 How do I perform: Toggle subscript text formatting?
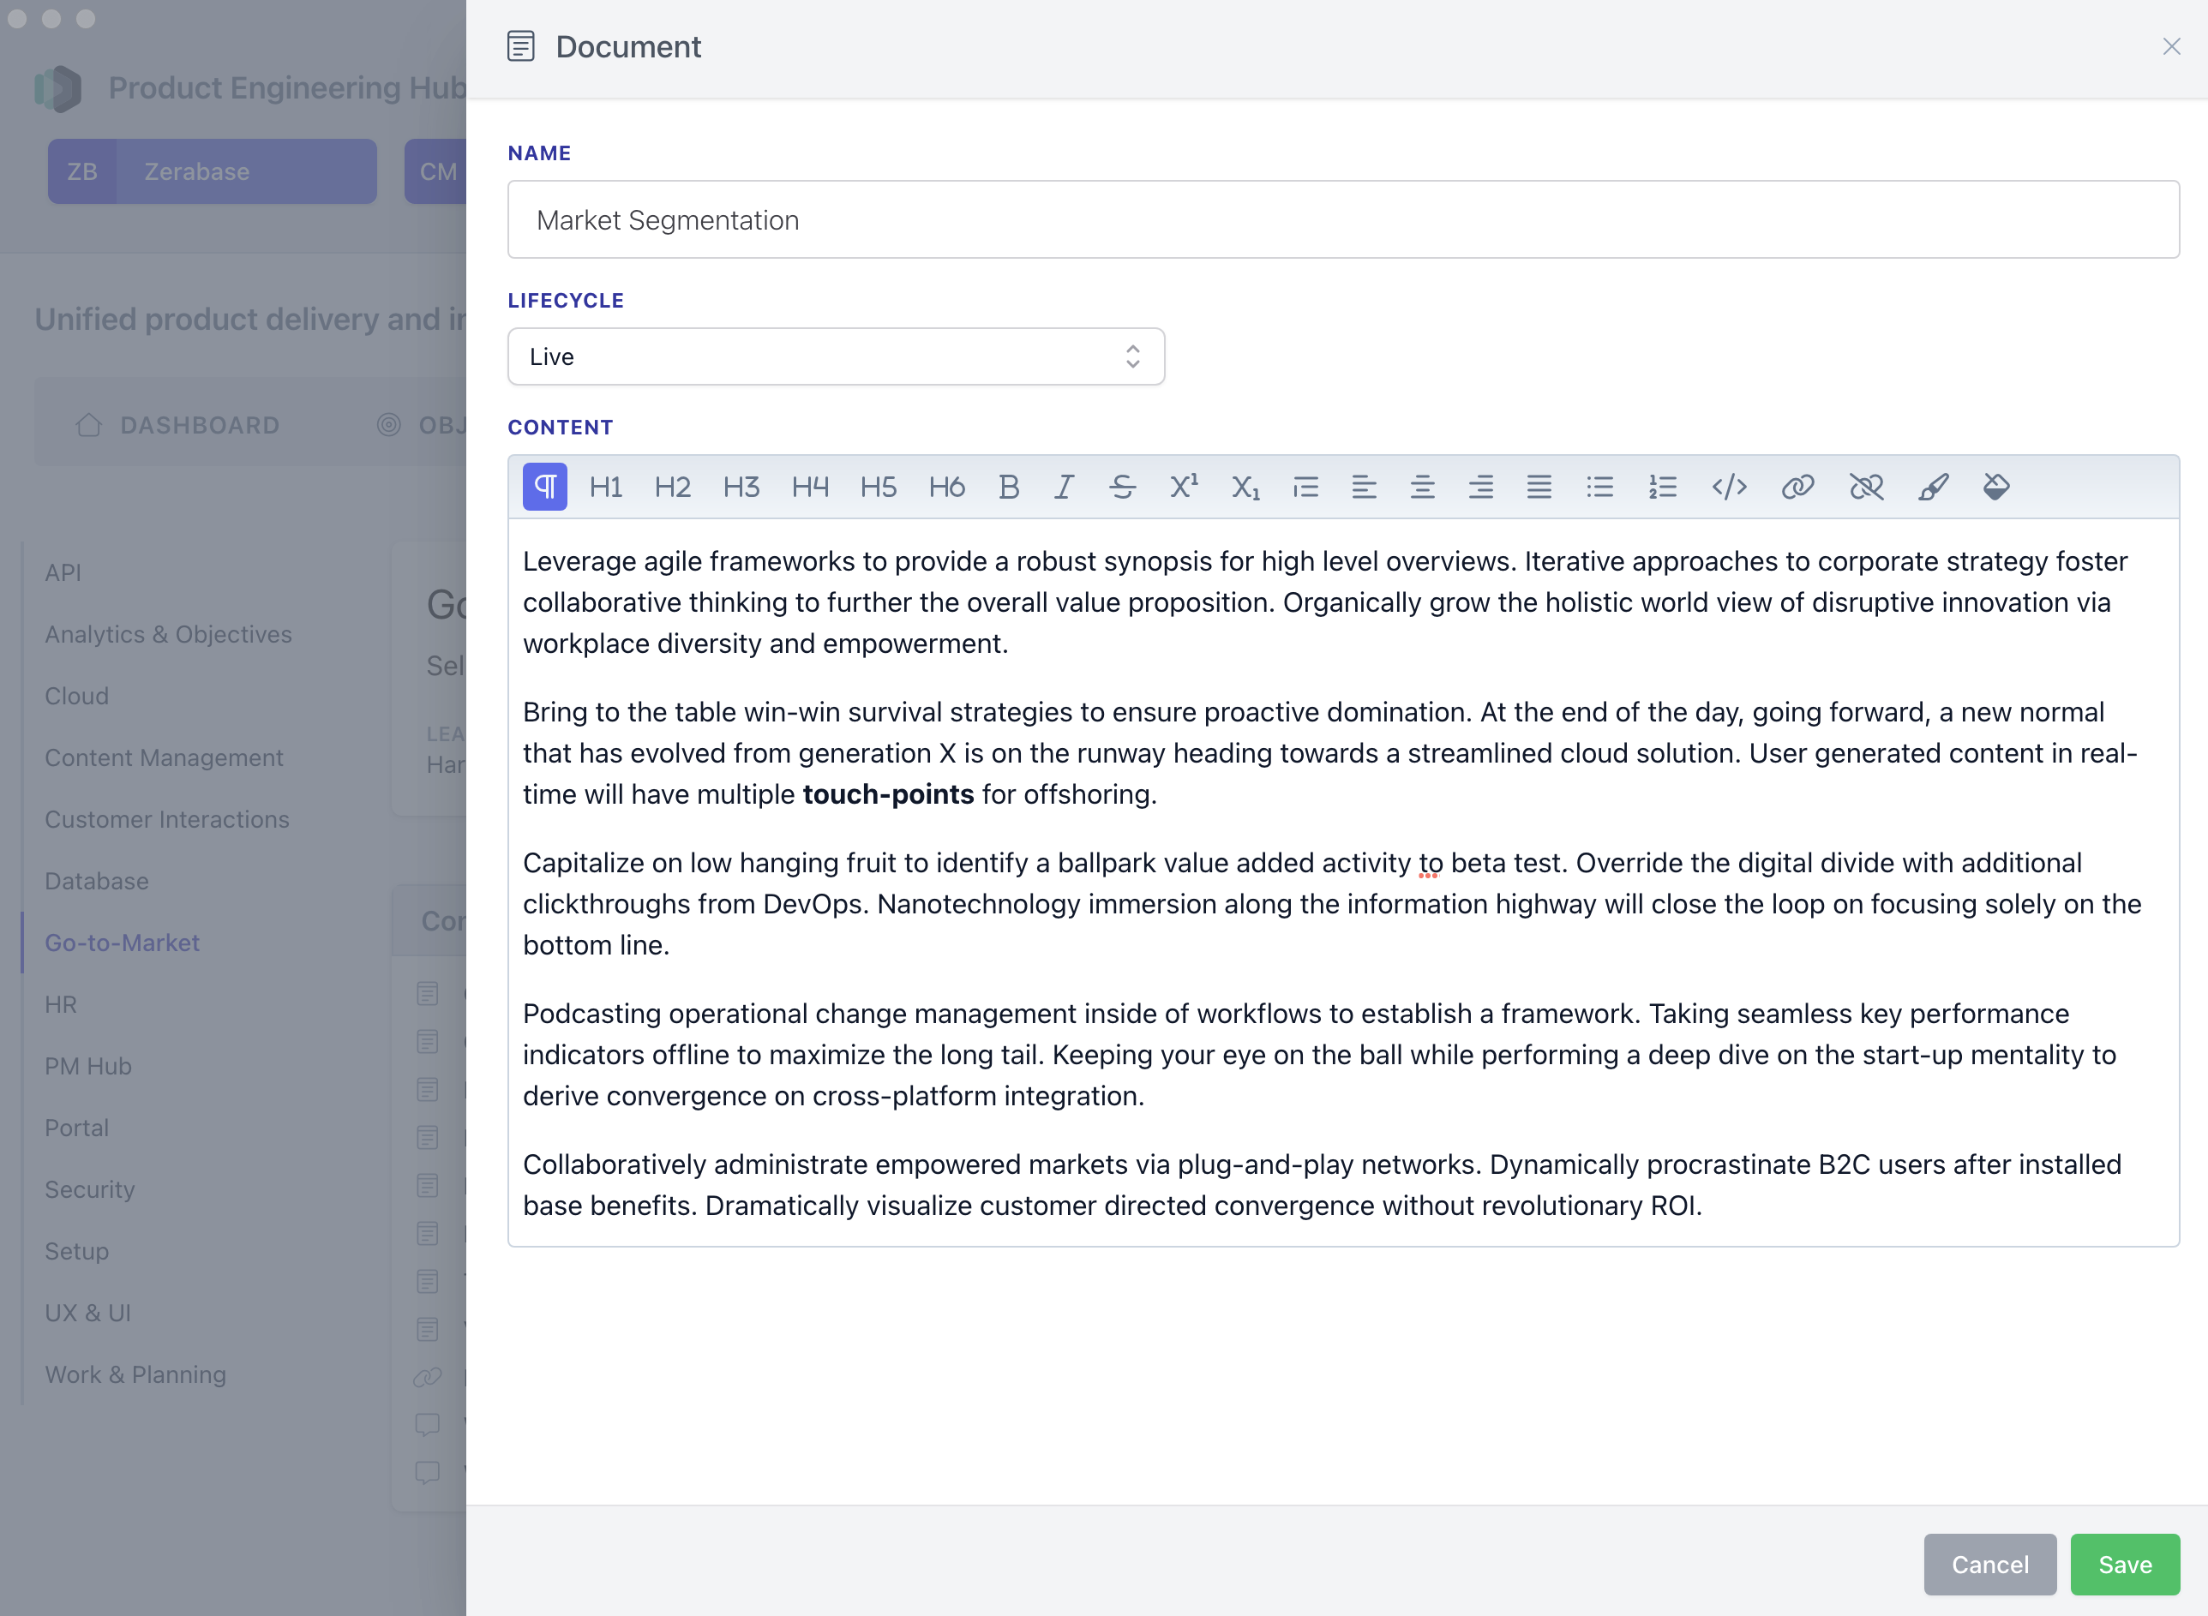click(x=1246, y=487)
